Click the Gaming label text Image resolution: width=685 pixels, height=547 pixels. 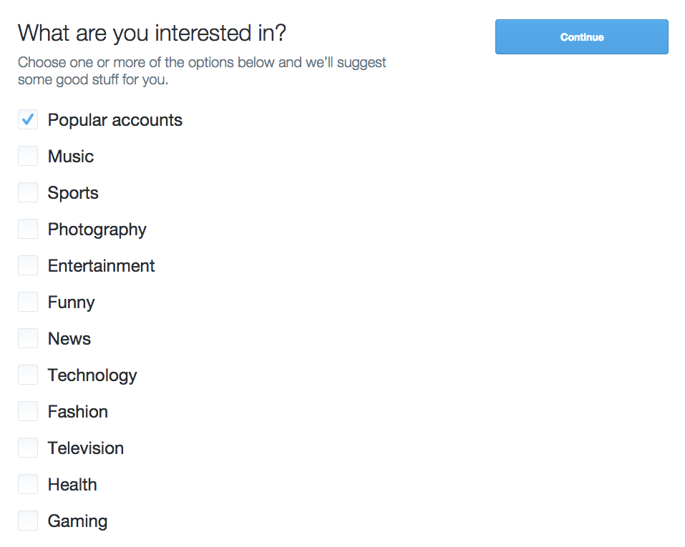77,521
